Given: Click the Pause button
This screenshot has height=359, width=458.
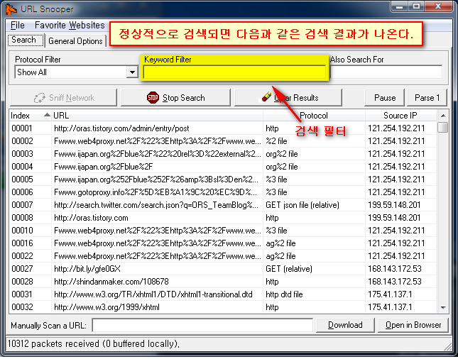Looking at the screenshot, I should [384, 97].
